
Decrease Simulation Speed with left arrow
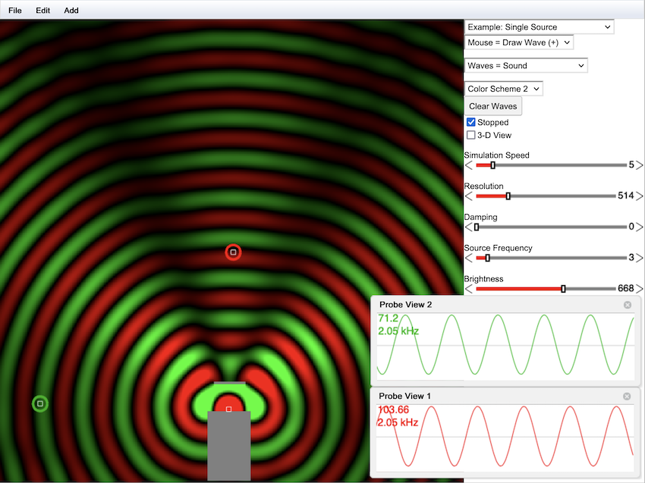pyautogui.click(x=468, y=165)
